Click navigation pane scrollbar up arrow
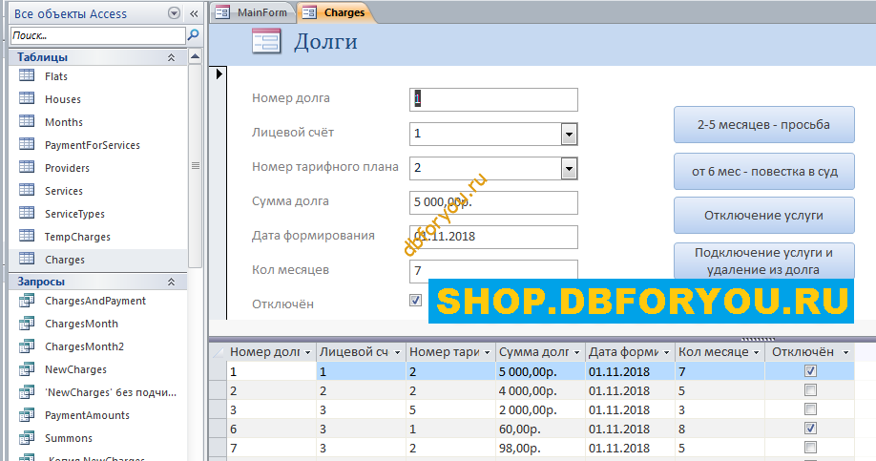Screen dimensions: 876x461 pos(195,56)
